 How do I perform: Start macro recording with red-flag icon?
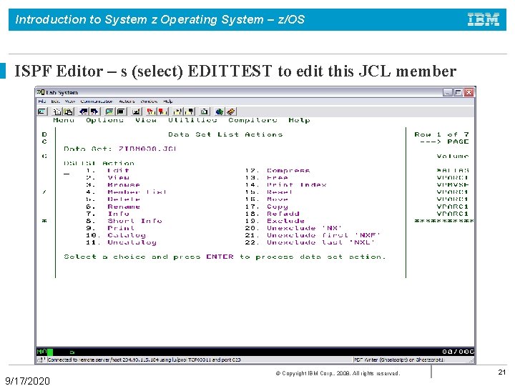point(151,112)
